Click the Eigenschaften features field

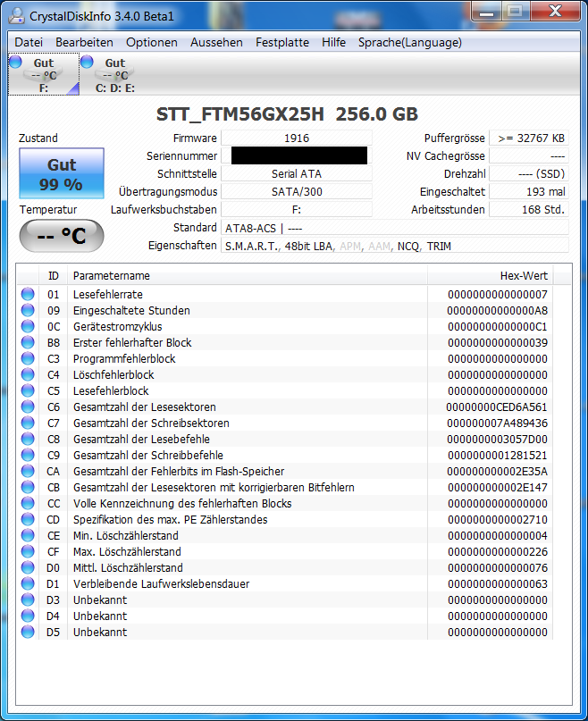click(x=395, y=246)
